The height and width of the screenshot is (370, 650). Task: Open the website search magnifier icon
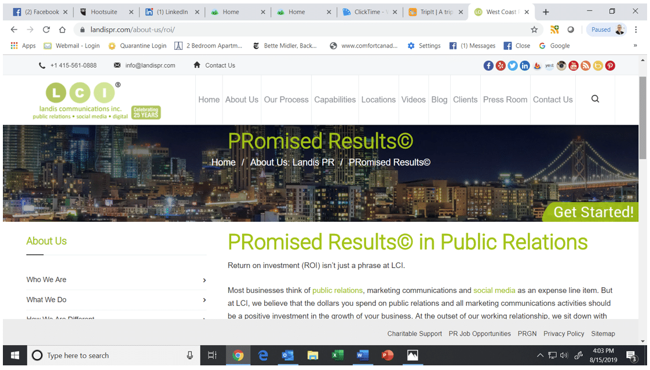pos(595,99)
